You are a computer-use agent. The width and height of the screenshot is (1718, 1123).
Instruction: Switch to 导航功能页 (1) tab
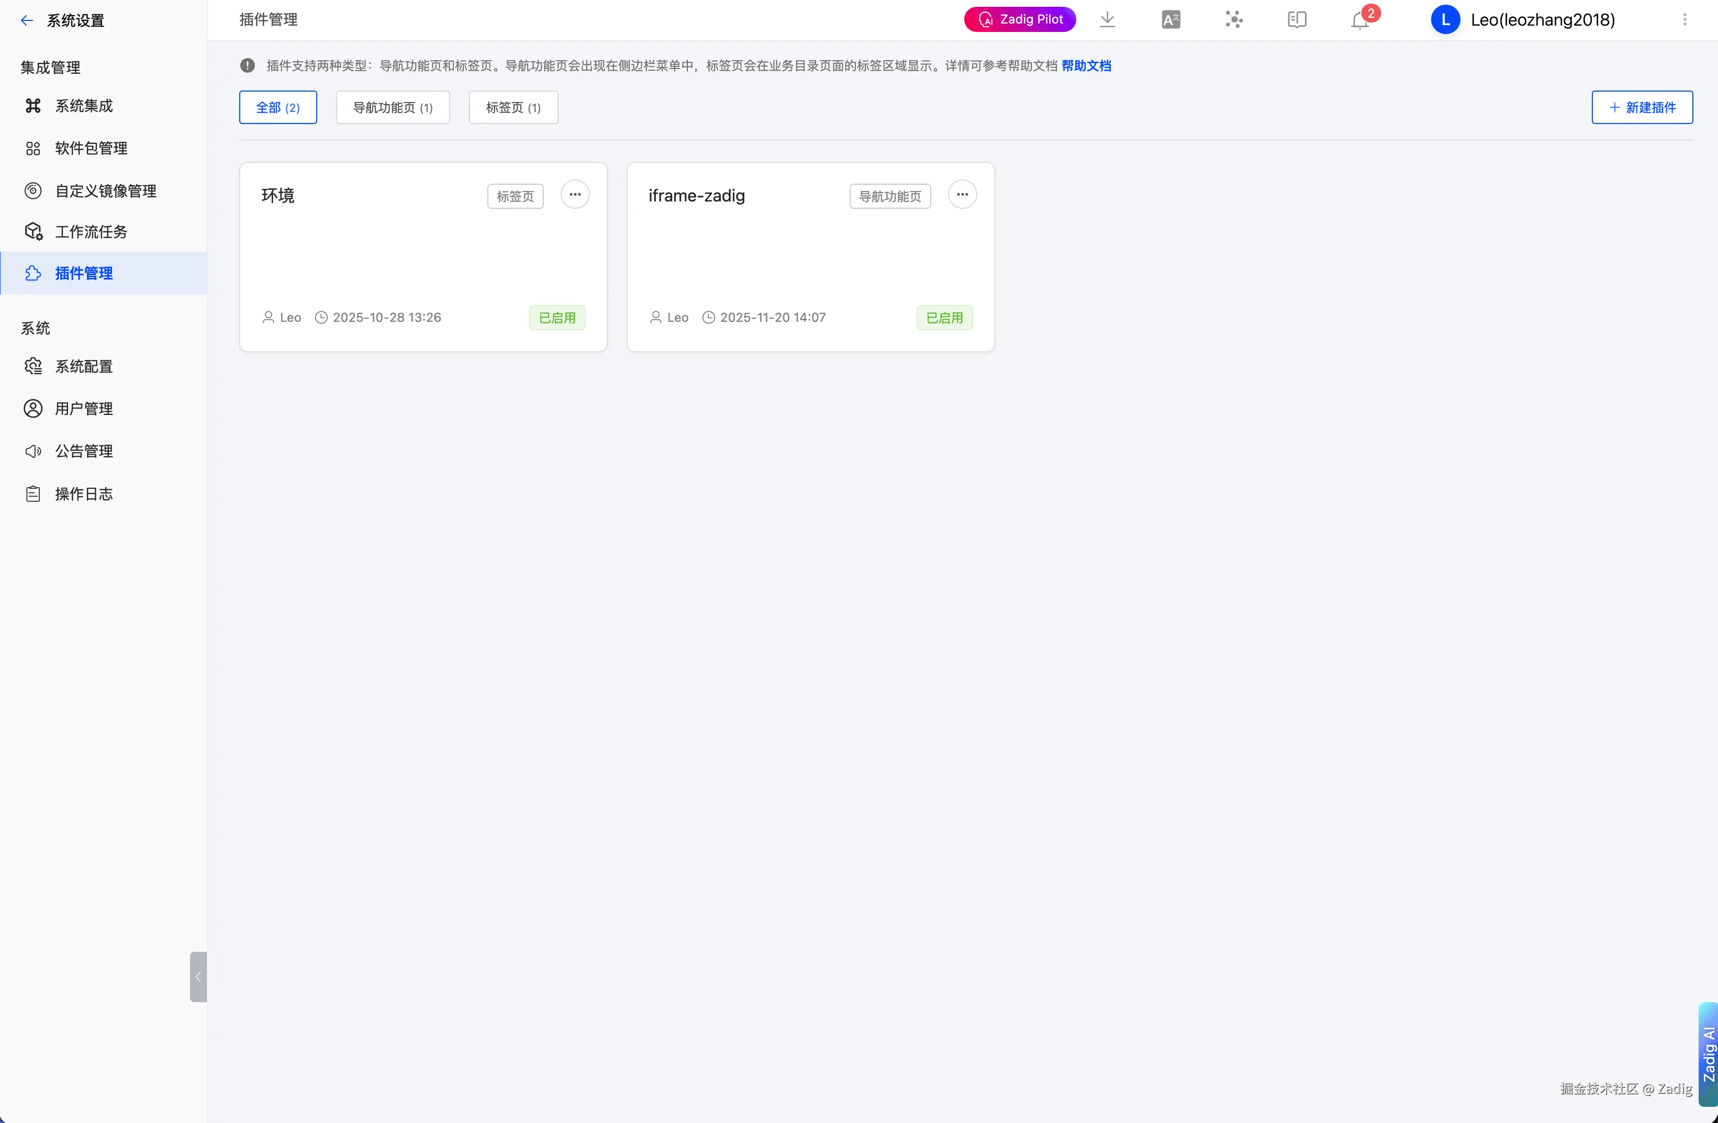[x=393, y=107]
